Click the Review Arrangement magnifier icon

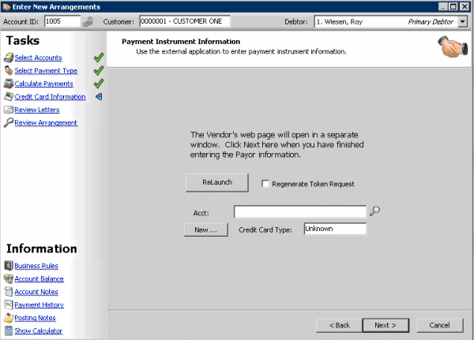point(9,122)
